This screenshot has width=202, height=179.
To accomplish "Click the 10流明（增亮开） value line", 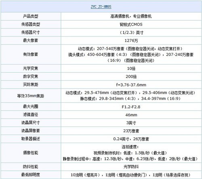I will coord(131,175).
